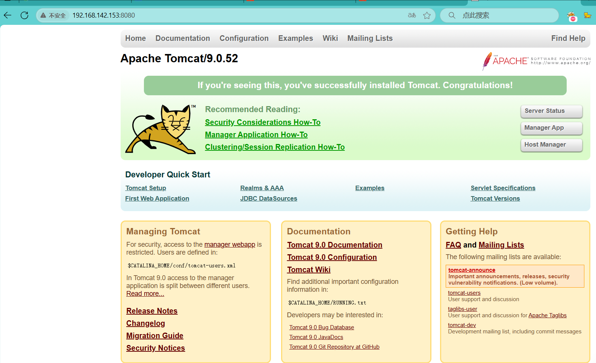Image resolution: width=596 pixels, height=363 pixels.
Task: Click the search magnifier icon
Action: coord(452,15)
